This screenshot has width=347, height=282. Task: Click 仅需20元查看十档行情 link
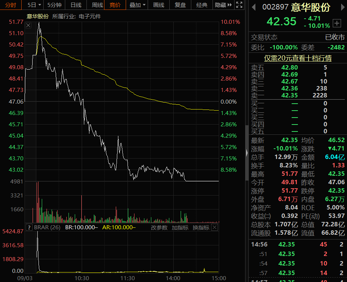click(x=298, y=58)
